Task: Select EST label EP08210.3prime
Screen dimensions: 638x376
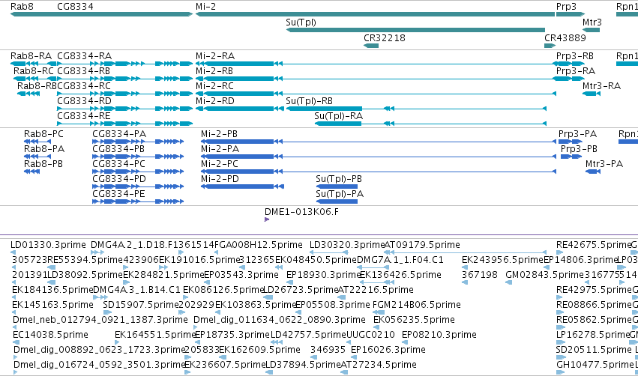Action: 439,335
